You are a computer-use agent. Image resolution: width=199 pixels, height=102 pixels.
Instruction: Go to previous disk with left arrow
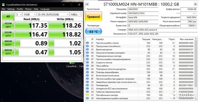pyautogui.click(x=87, y=4)
